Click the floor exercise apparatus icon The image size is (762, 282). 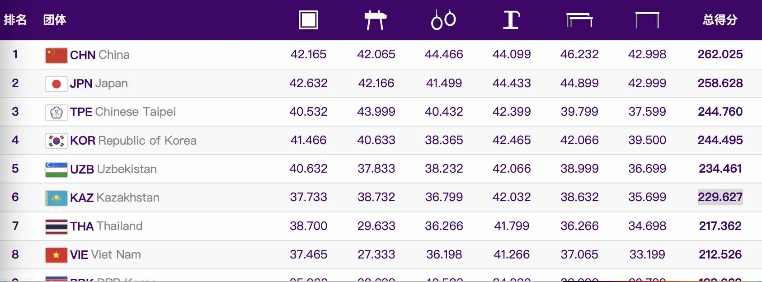[x=308, y=20]
